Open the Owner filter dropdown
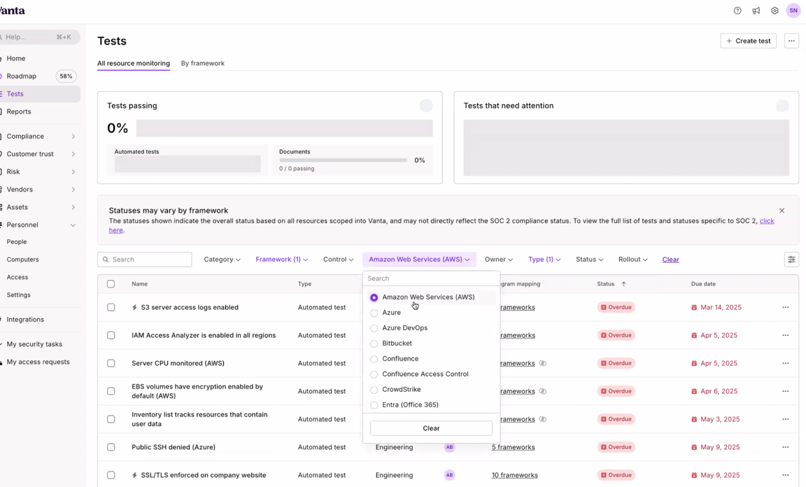The image size is (806, 487). (499, 259)
